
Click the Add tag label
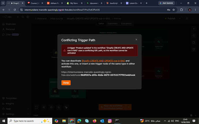pos(117,19)
